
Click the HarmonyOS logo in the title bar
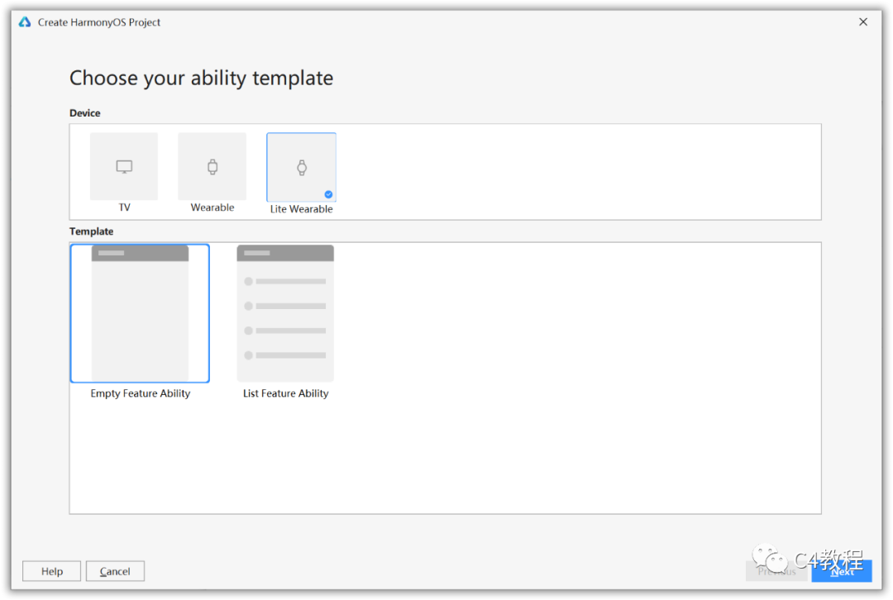(25, 21)
